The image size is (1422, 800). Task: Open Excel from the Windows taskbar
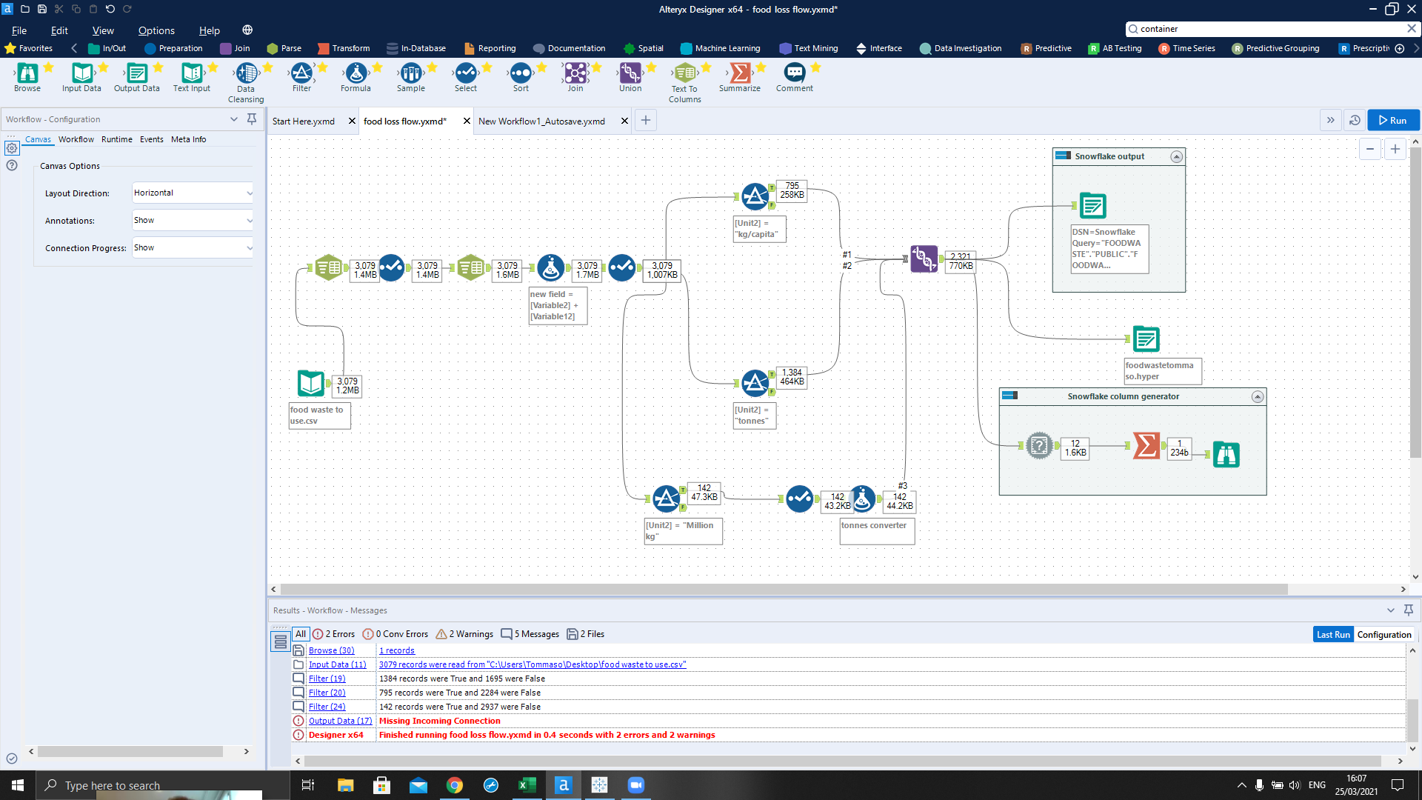click(527, 785)
